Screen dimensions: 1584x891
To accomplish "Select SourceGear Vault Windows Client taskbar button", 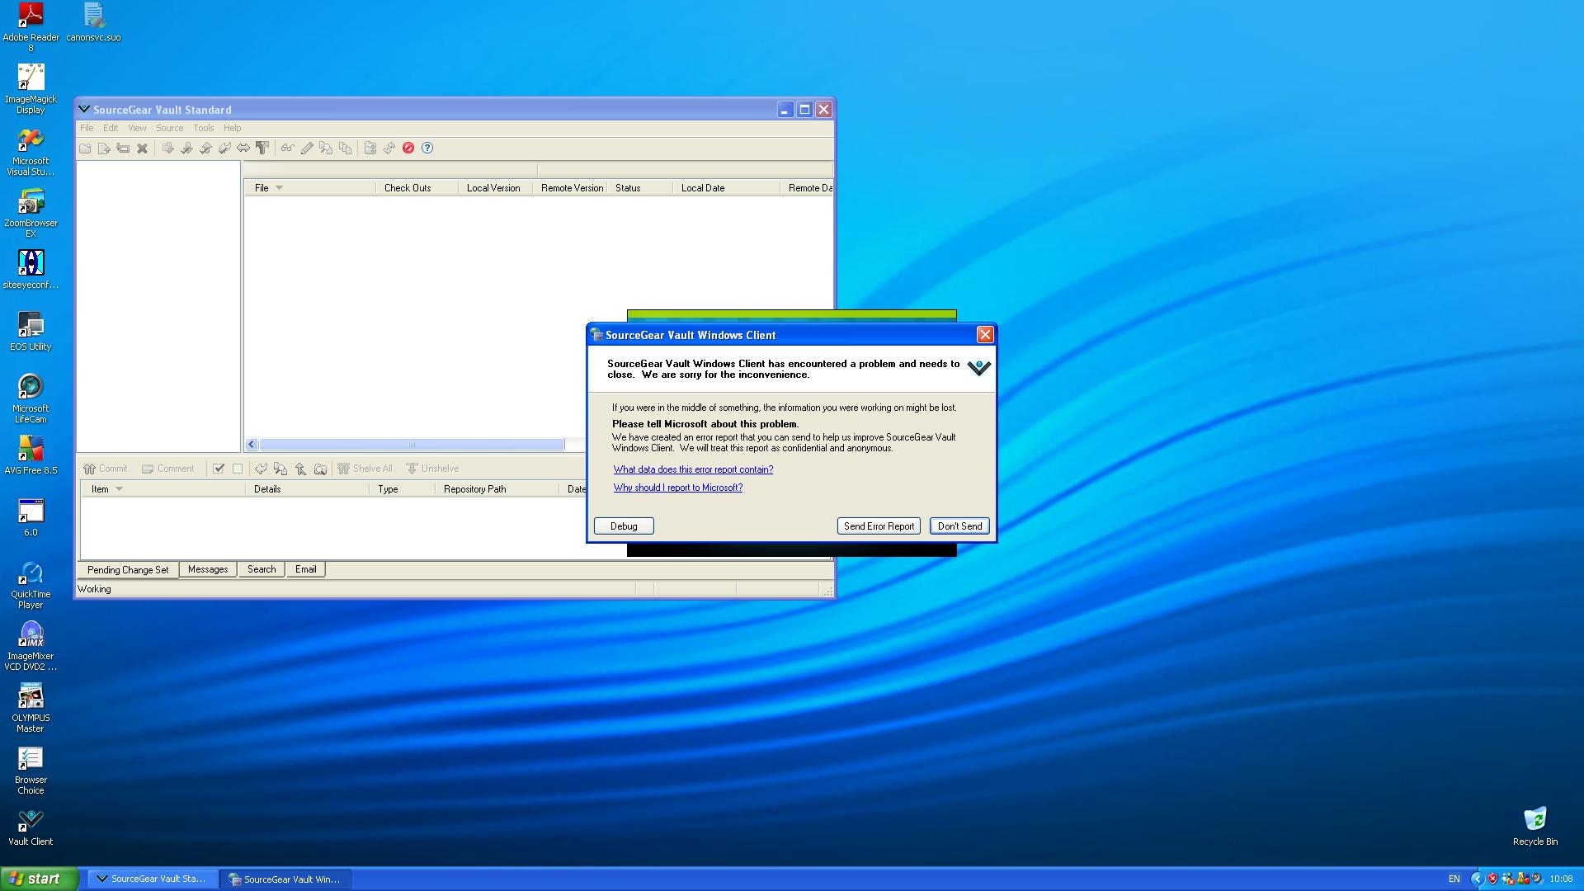I will pyautogui.click(x=286, y=879).
